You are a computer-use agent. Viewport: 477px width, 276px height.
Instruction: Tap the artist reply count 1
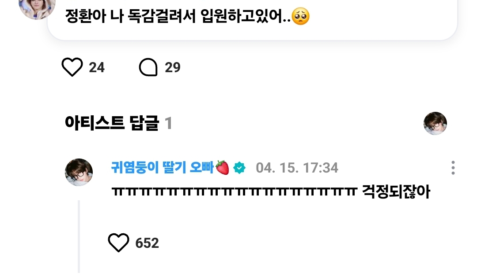[x=168, y=123]
